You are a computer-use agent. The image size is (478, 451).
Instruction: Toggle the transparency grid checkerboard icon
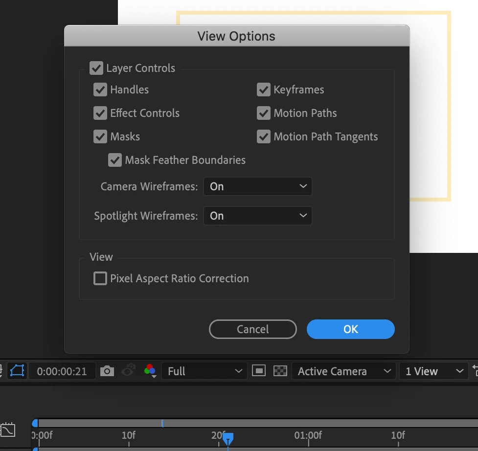click(x=280, y=371)
